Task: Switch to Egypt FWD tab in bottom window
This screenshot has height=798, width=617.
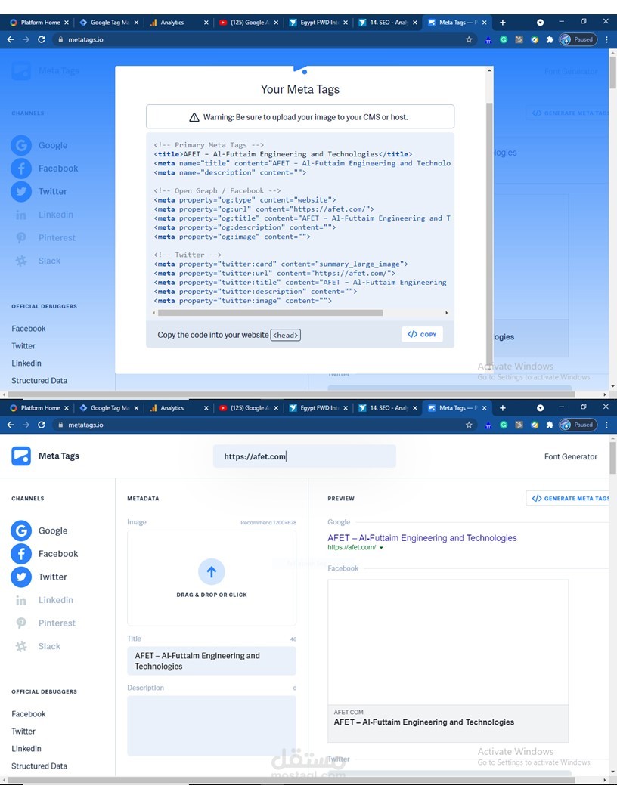Action: click(x=318, y=407)
